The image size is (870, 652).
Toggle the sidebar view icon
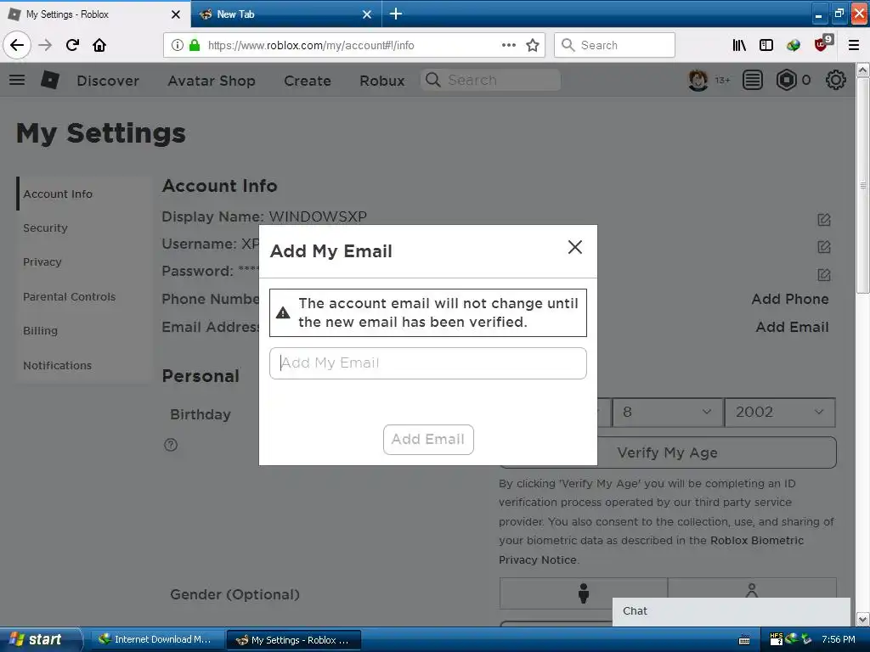point(766,45)
